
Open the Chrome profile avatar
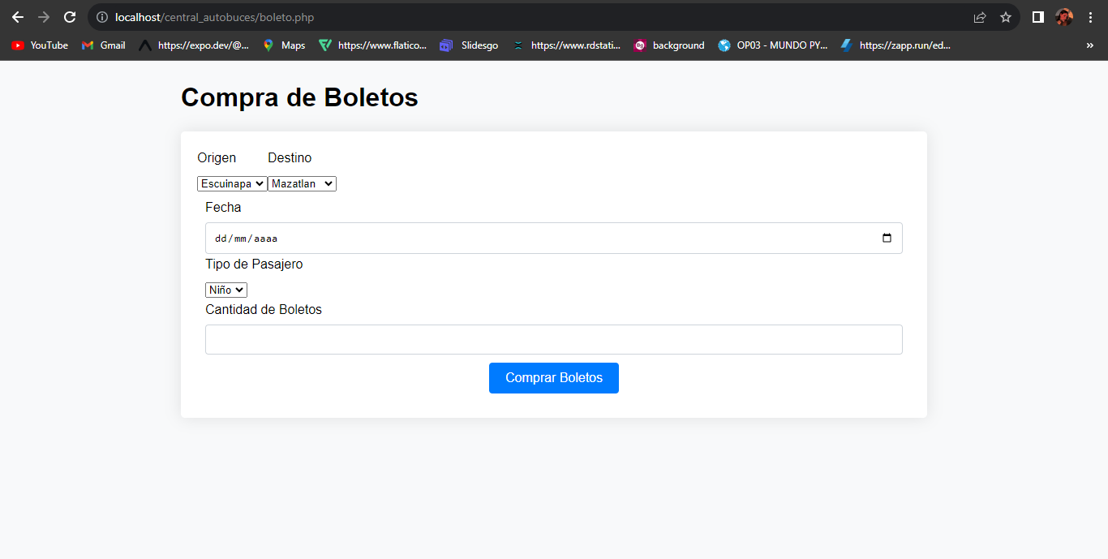[x=1064, y=17]
